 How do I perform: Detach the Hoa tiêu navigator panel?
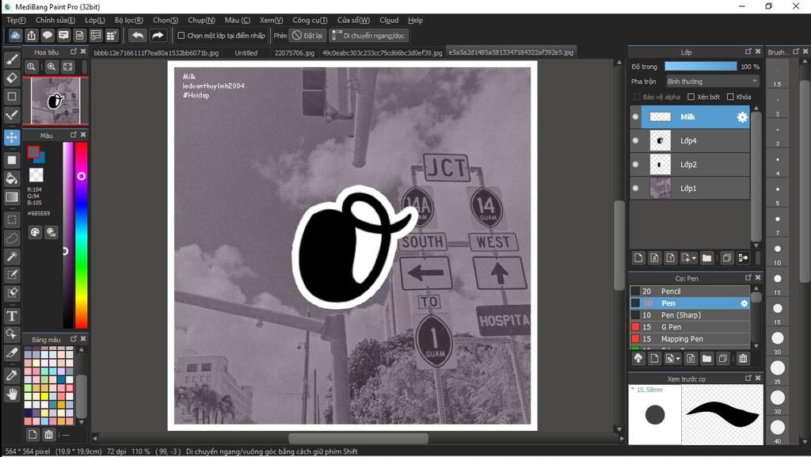[x=74, y=51]
